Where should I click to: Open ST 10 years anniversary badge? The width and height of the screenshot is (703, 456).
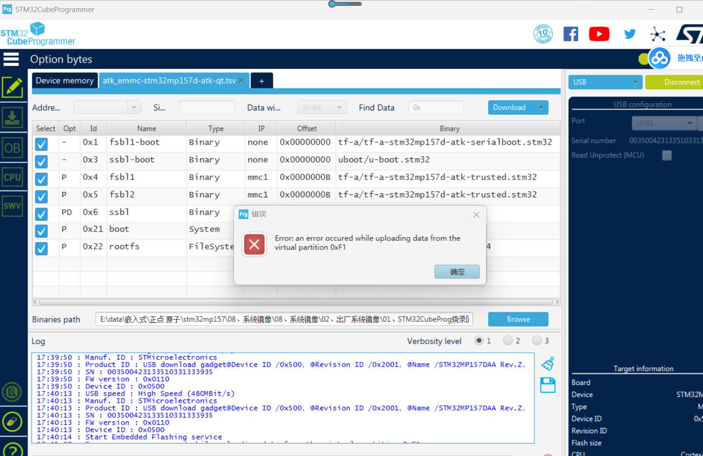click(543, 34)
